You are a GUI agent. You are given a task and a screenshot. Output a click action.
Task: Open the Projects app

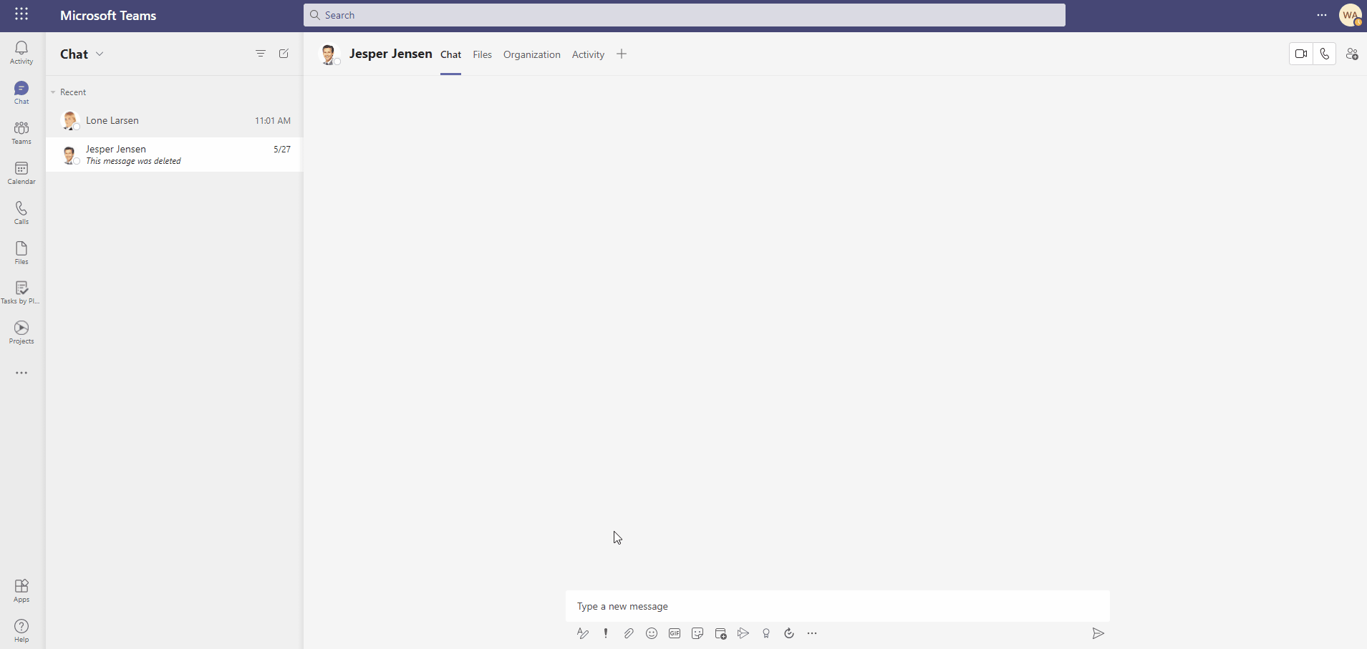(x=21, y=332)
